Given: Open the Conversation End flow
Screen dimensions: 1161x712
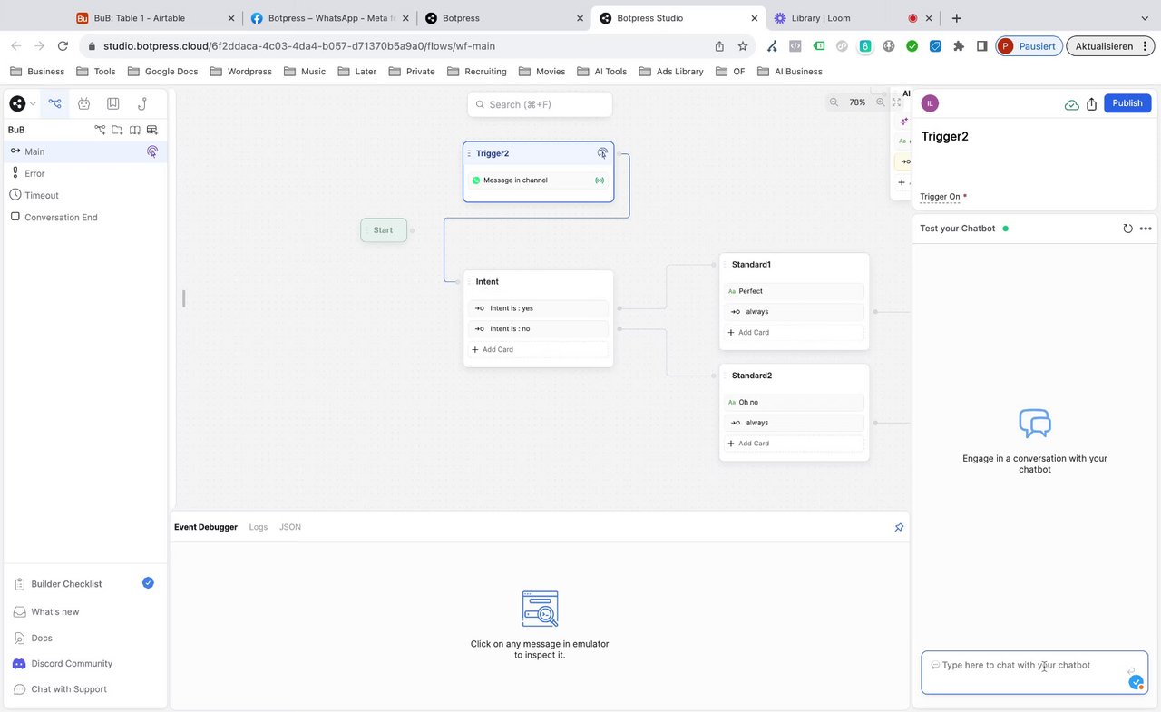Looking at the screenshot, I should 85,217.
